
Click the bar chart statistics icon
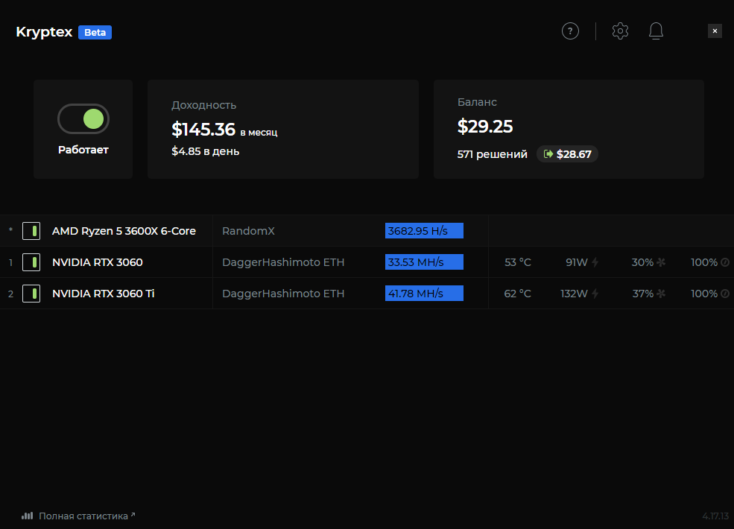tap(27, 516)
